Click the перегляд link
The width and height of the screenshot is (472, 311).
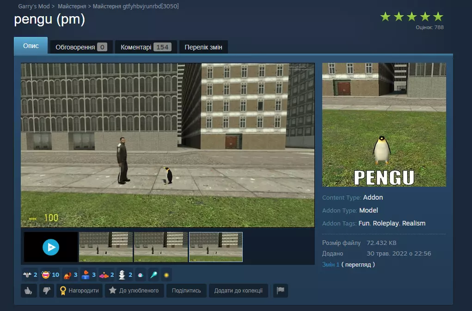[x=358, y=265]
